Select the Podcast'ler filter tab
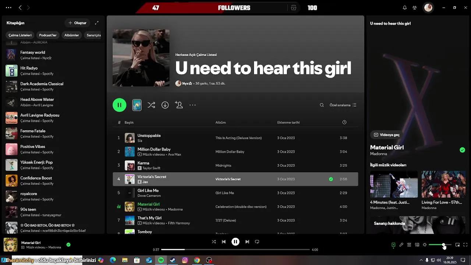471x265 pixels. [48, 35]
